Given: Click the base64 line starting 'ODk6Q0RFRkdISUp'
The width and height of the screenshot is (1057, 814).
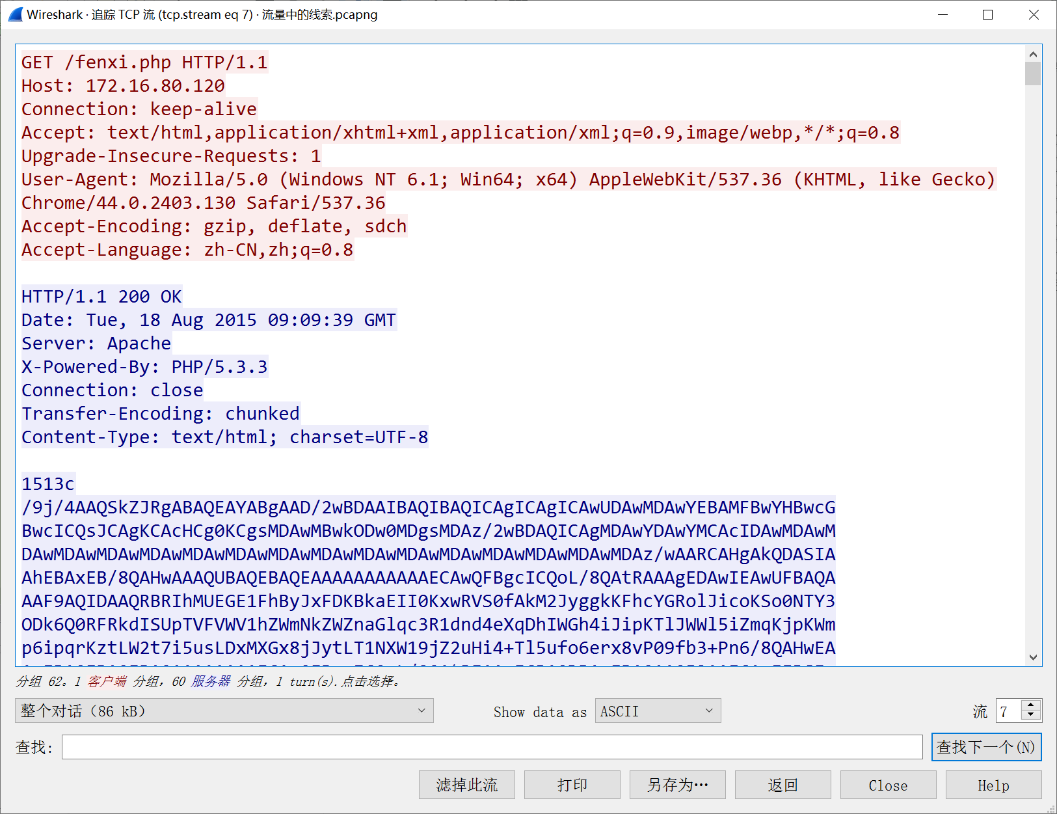Looking at the screenshot, I should tap(429, 625).
